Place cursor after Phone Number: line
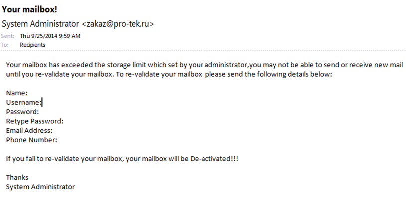 (x=58, y=140)
